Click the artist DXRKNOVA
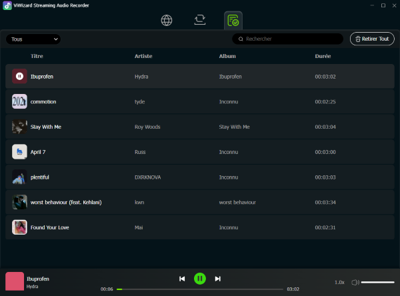Viewport: 400px width, 296px height. pos(148,177)
